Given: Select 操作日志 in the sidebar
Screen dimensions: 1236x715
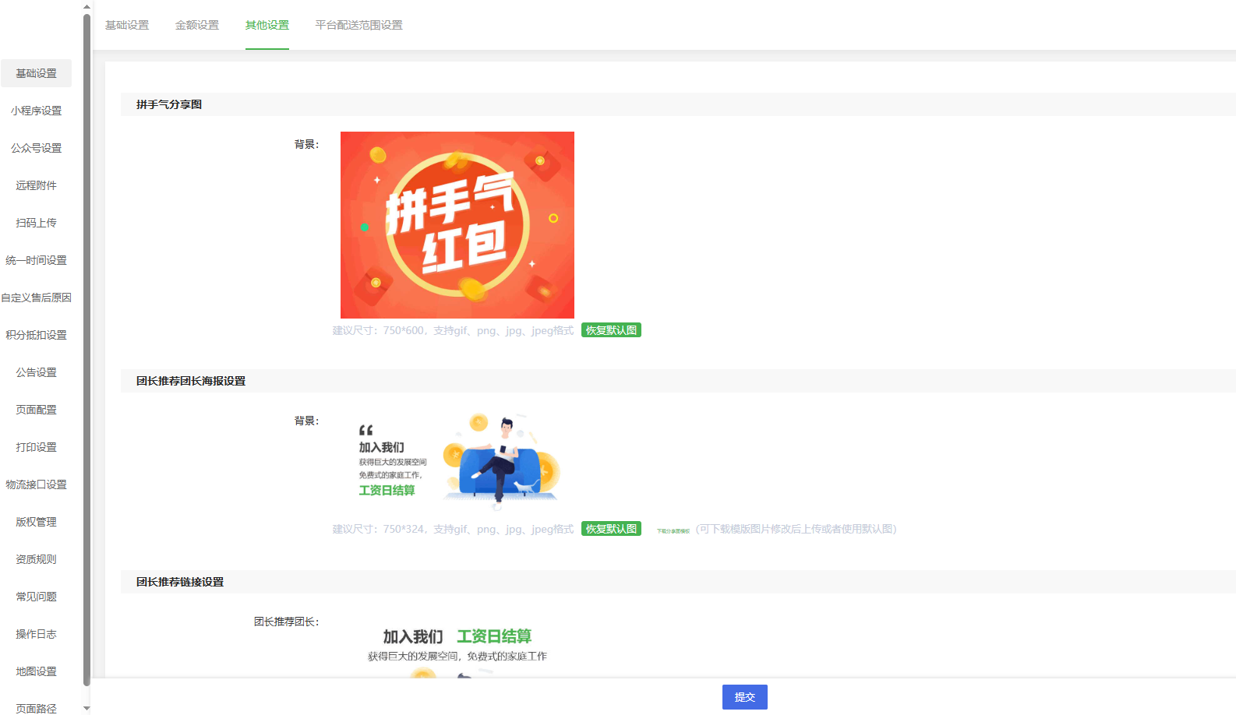Looking at the screenshot, I should pos(36,634).
